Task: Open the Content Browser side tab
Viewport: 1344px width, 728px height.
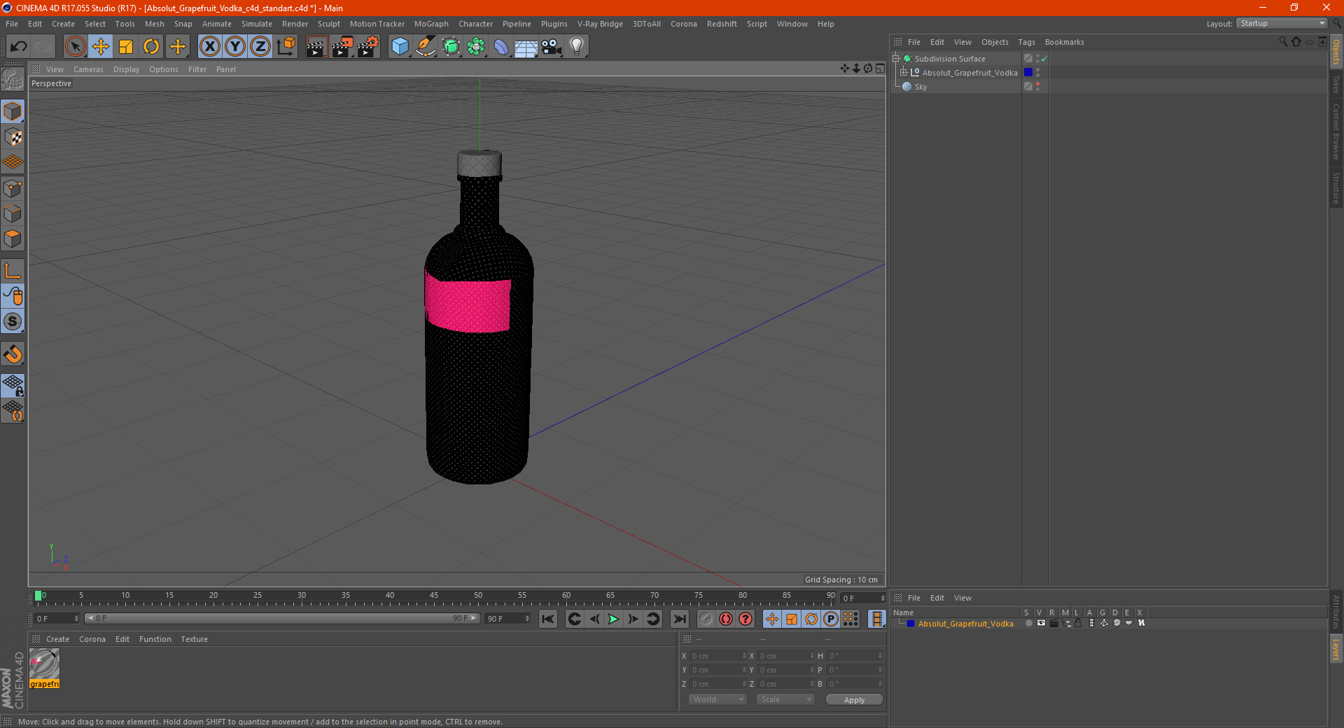Action: pyautogui.click(x=1336, y=132)
